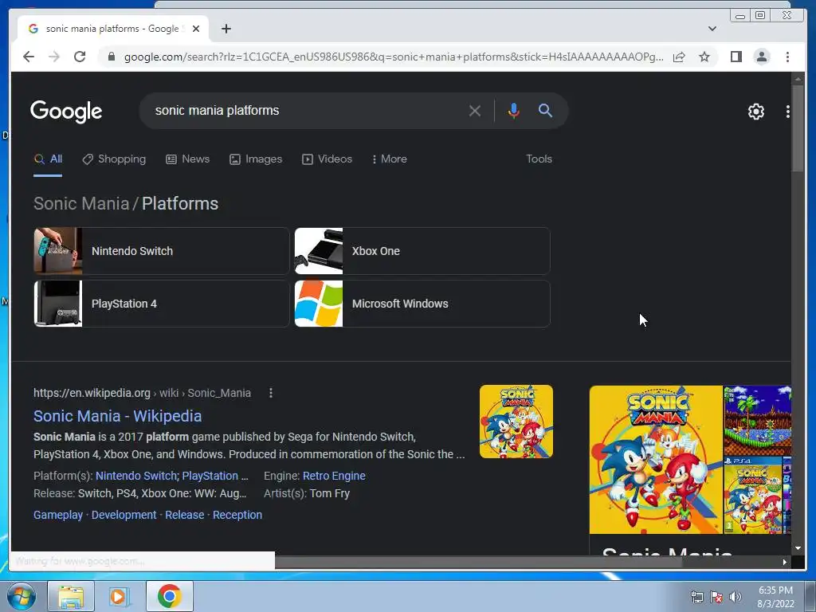
Task: Launch Windows Media Player from taskbar
Action: [119, 596]
